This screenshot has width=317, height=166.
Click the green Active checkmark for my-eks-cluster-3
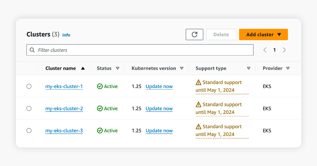(x=100, y=131)
